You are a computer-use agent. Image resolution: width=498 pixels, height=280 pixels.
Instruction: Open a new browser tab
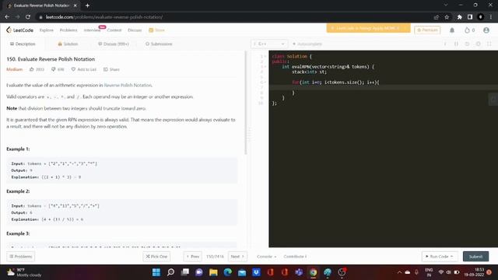click(x=87, y=5)
